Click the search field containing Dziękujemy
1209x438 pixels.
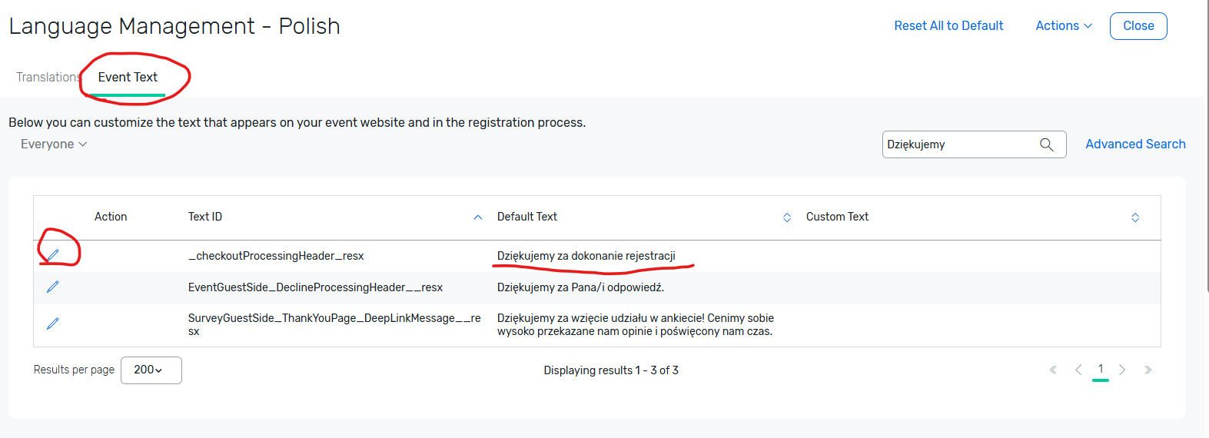pyautogui.click(x=959, y=144)
